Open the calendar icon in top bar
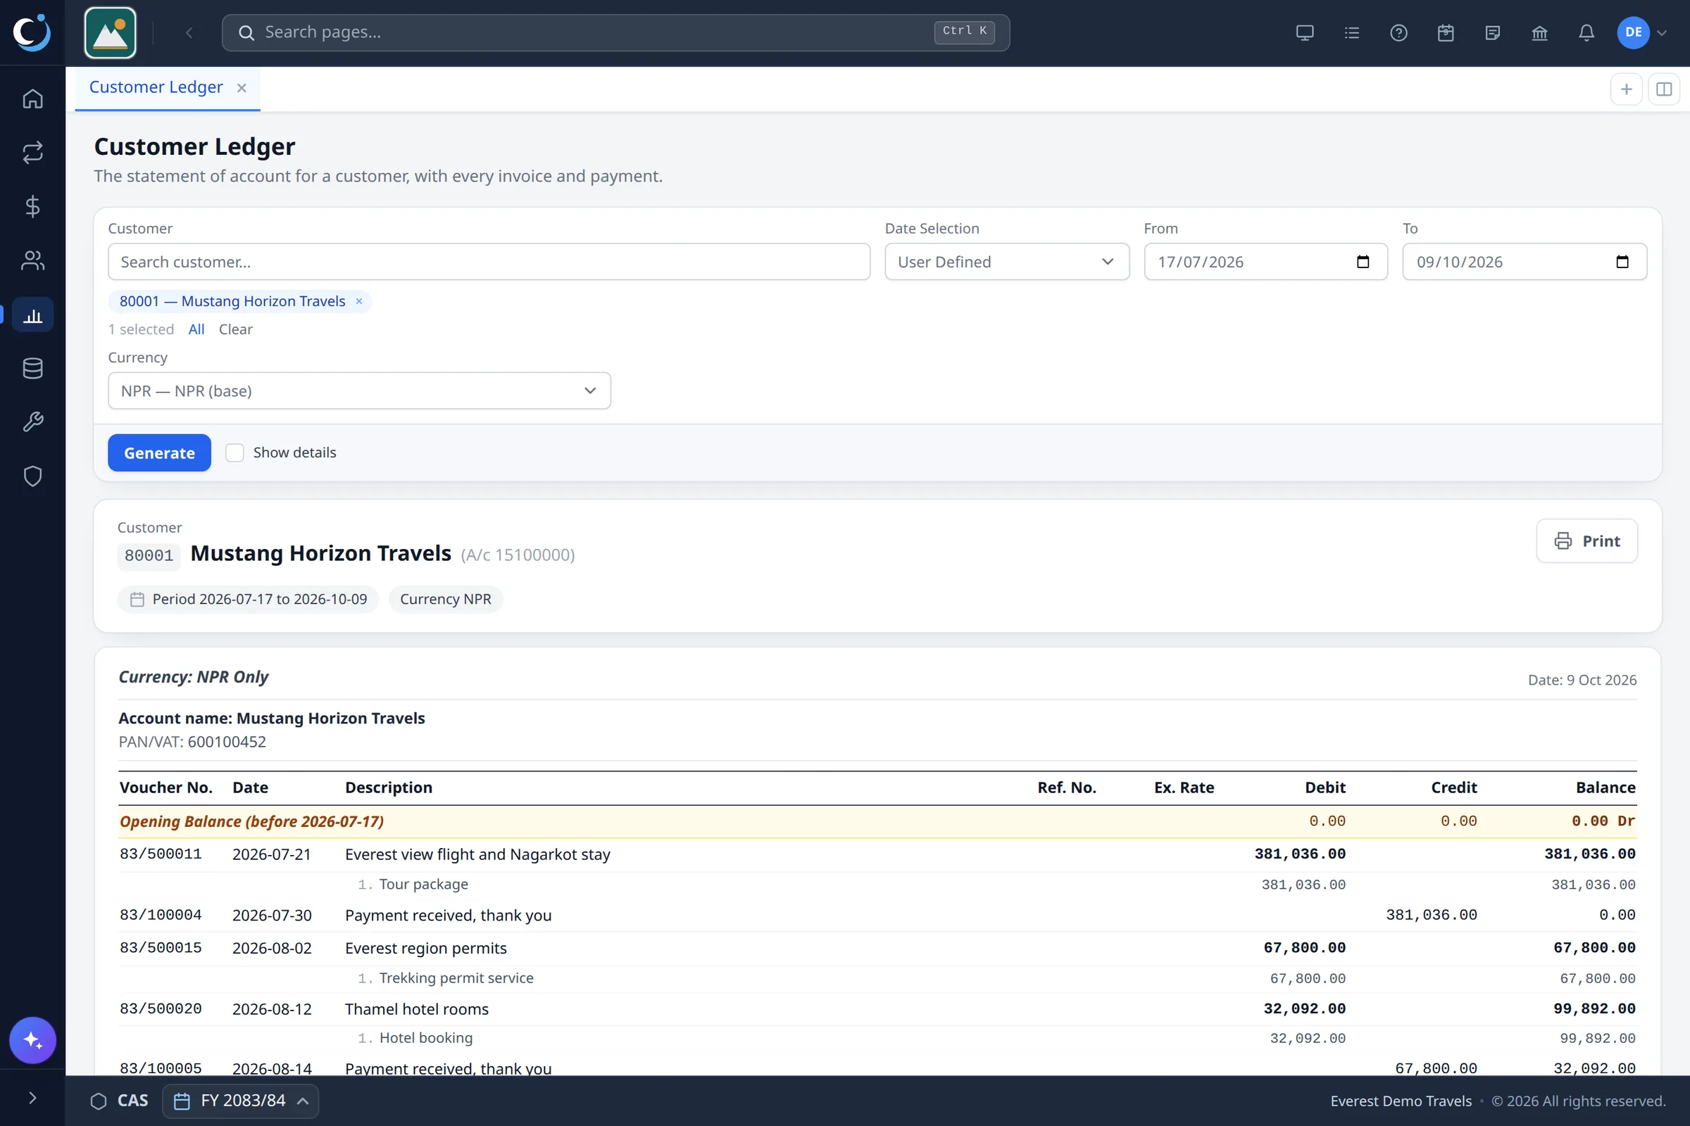1690x1126 pixels. pos(1446,32)
